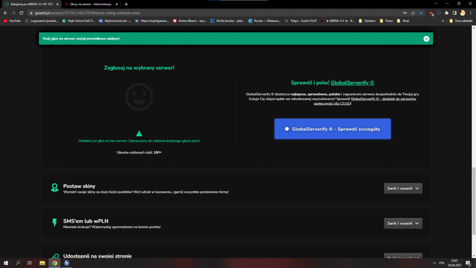Viewport: 476px width, 268px height.
Task: Click the page vertical scrollbar thumb
Action: (474, 201)
